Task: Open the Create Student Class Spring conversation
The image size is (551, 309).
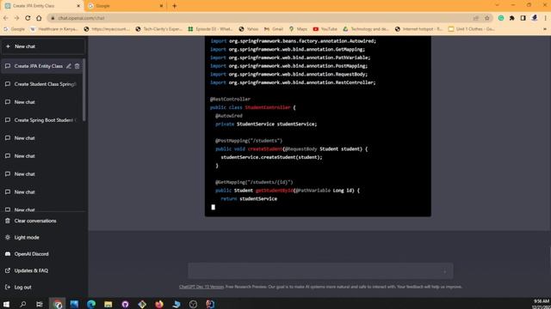Action: (42, 84)
